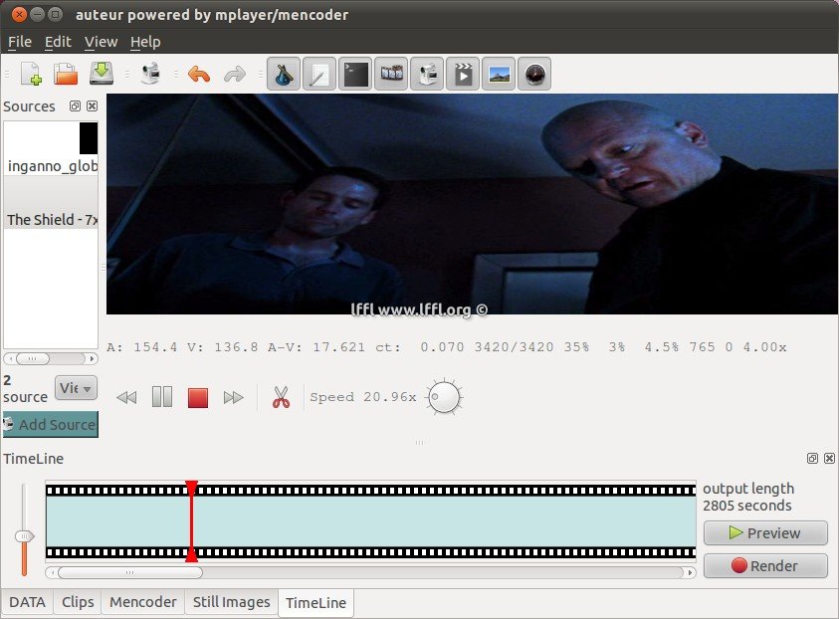Create a new project with the new-file icon
Image resolution: width=839 pixels, height=619 pixels.
(x=31, y=74)
